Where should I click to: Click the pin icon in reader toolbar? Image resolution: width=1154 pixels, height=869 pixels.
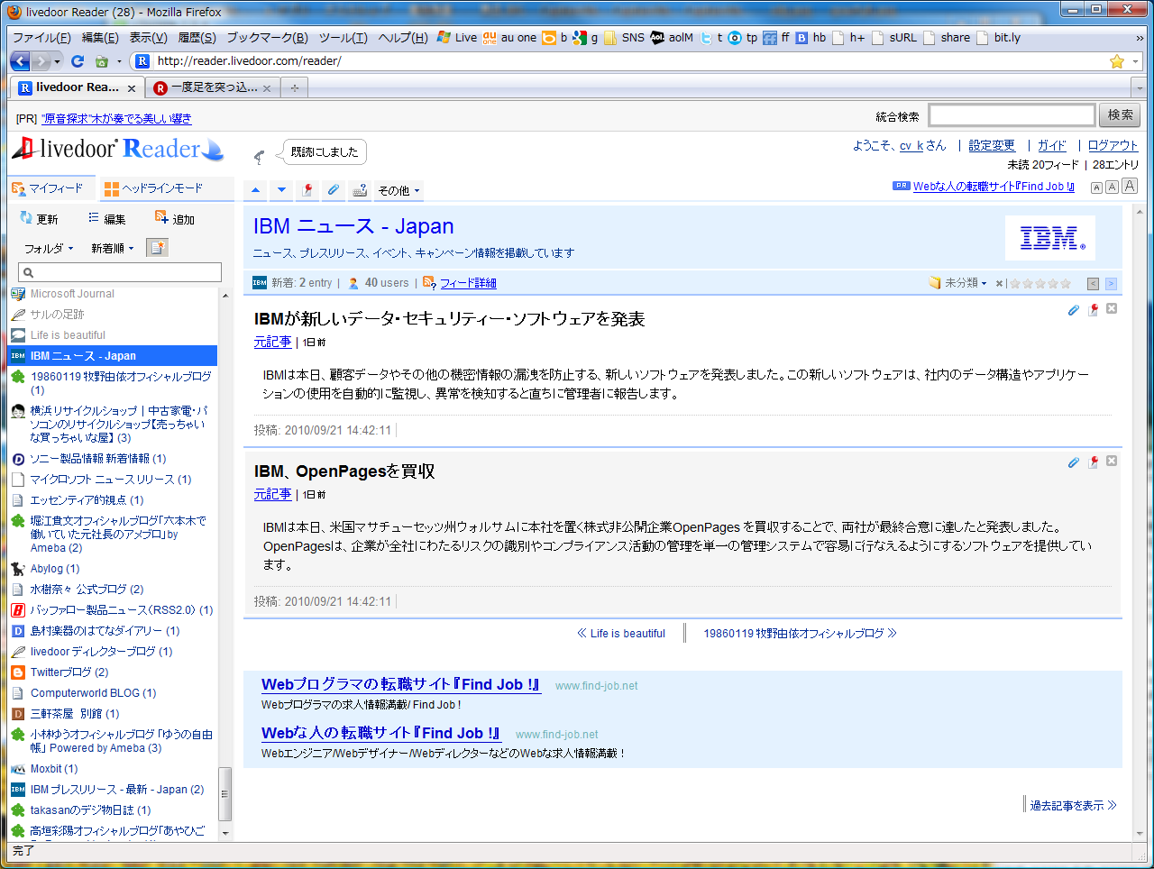click(x=307, y=190)
